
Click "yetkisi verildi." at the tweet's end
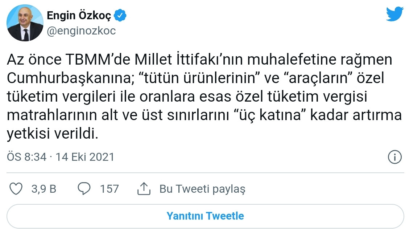(53, 134)
